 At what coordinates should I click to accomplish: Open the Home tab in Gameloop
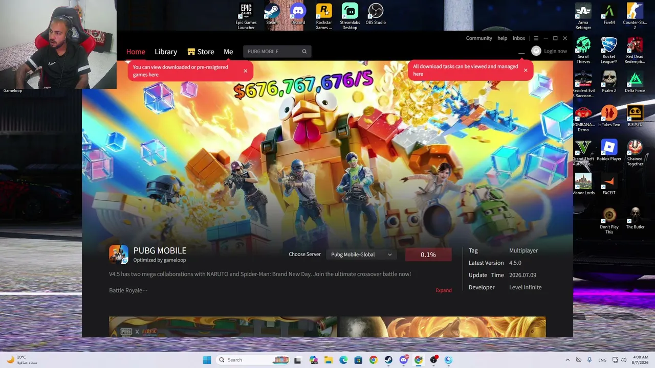click(136, 52)
